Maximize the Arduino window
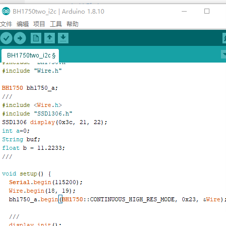Viewport: 226px width, 226px height. 207,11
